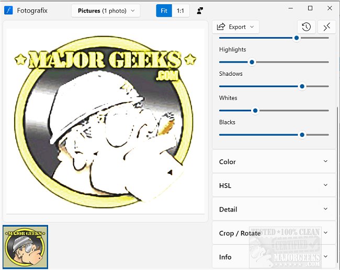Click the Blacks slider handle

coord(302,135)
